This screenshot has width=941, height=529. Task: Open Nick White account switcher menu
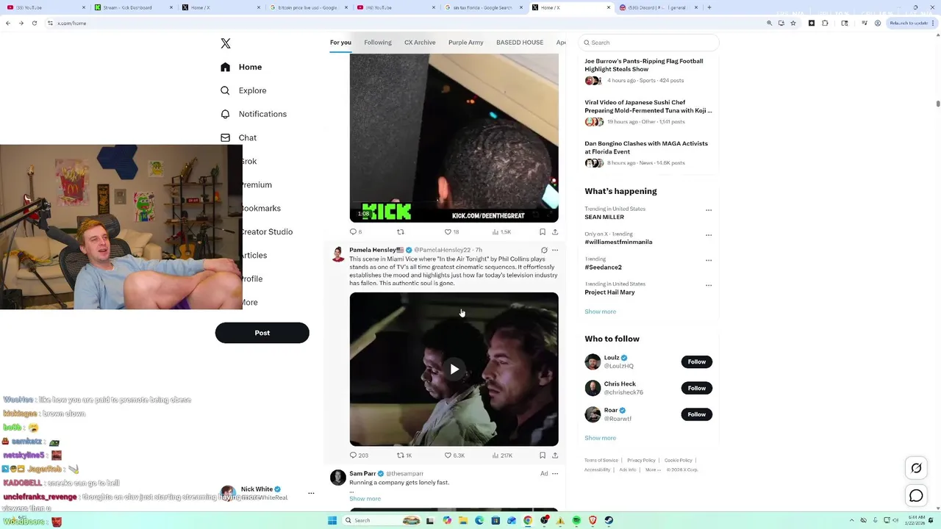tap(312, 493)
